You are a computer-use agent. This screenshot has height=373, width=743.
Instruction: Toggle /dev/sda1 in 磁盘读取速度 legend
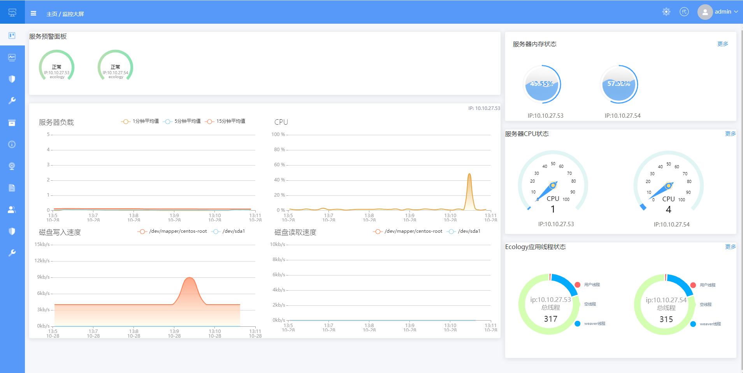tap(464, 231)
